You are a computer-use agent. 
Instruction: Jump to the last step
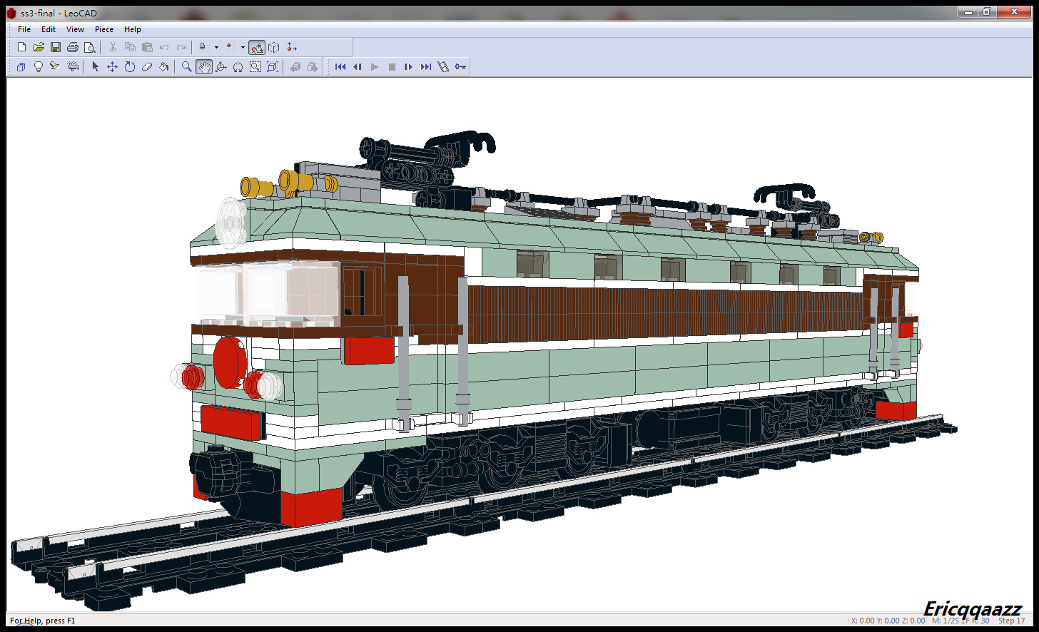(426, 66)
